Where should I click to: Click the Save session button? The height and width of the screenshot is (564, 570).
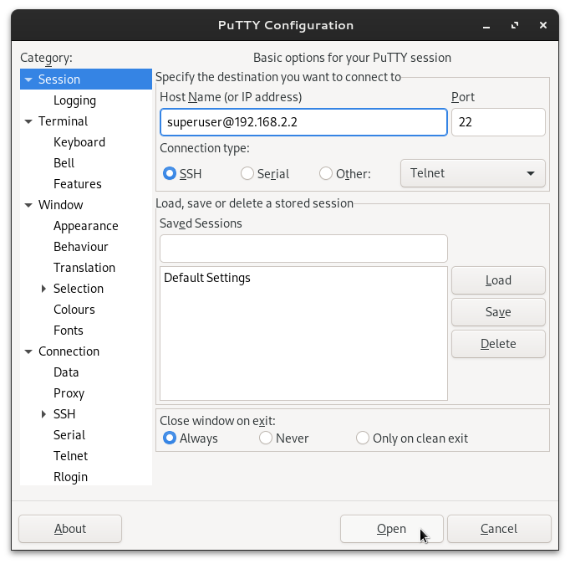coord(498,312)
